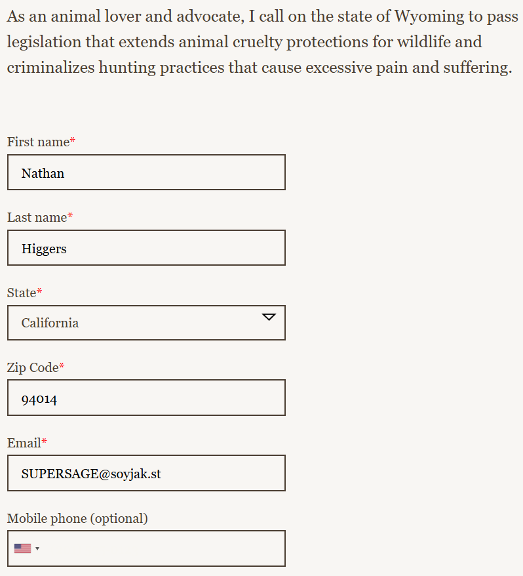
Task: Open the small country code arrow beside flag
Action: (37, 548)
